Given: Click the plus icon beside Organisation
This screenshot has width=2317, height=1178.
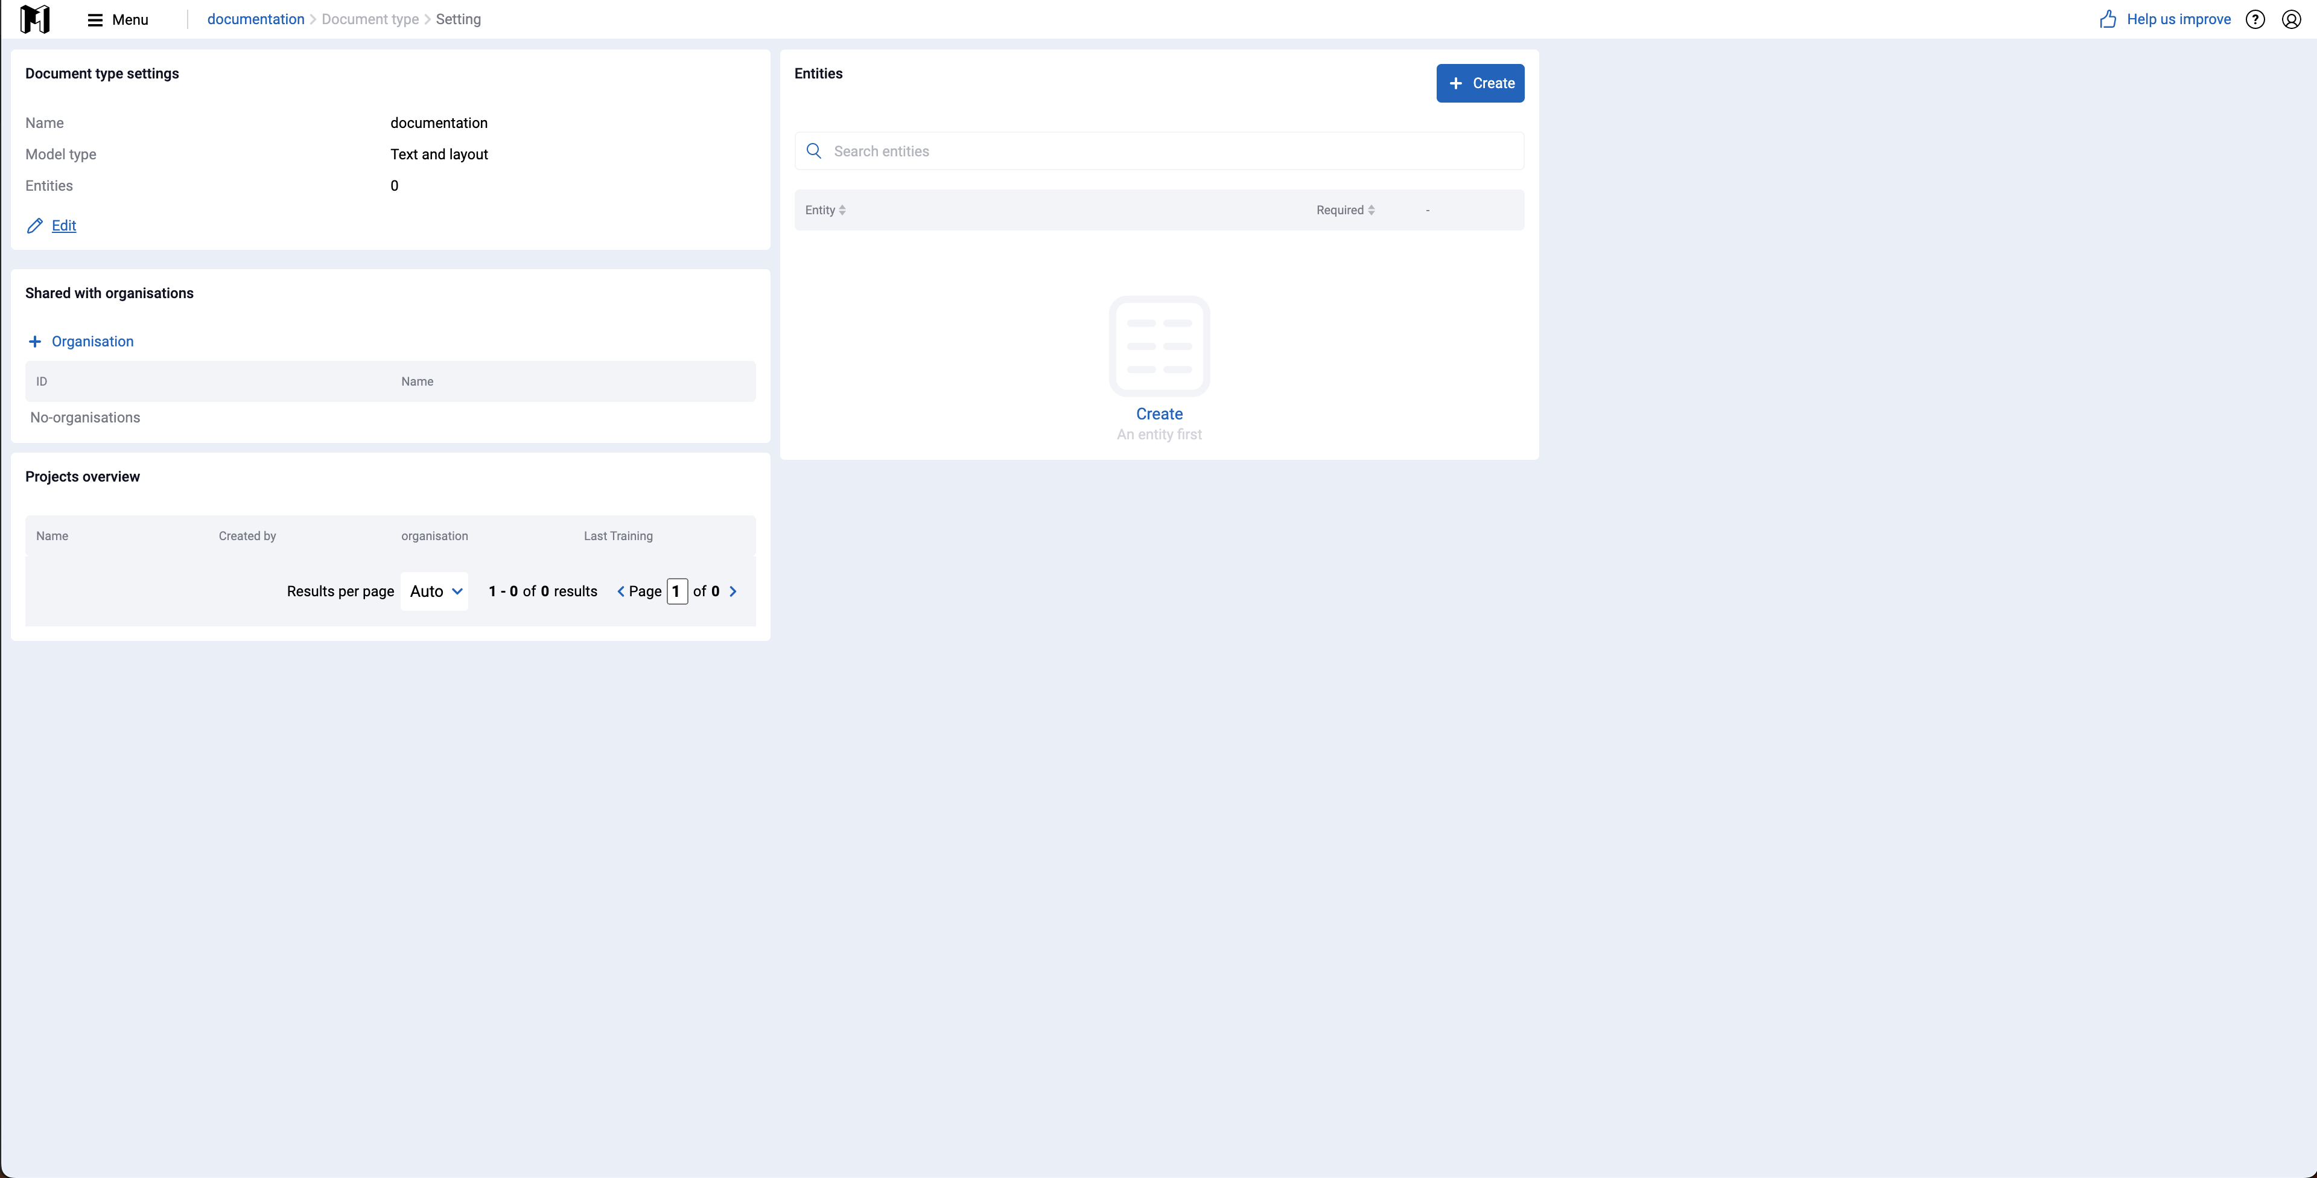Looking at the screenshot, I should [x=34, y=341].
